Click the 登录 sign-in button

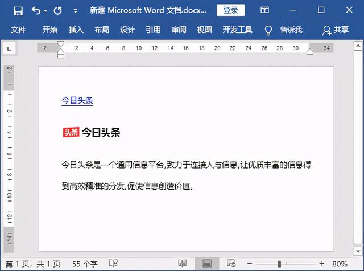click(231, 10)
